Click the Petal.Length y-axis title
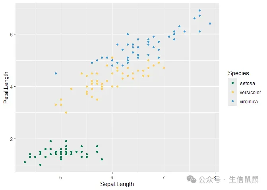The image size is (267, 190). point(6,87)
